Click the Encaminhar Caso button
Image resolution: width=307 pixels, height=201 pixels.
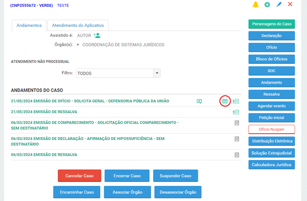pyautogui.click(x=77, y=192)
